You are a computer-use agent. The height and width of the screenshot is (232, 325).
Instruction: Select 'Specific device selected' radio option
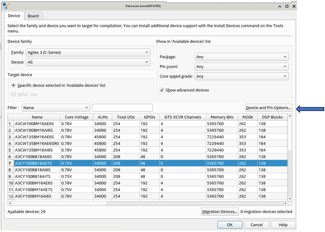tap(14, 85)
